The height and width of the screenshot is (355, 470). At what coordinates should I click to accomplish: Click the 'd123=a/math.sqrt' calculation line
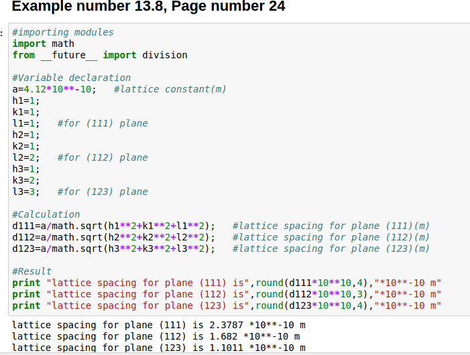click(x=114, y=248)
